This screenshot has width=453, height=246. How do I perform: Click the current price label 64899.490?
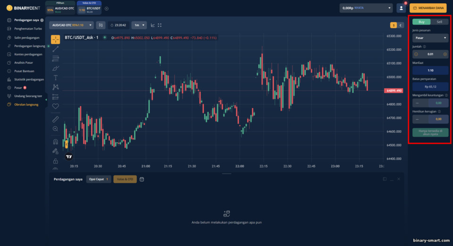[394, 90]
